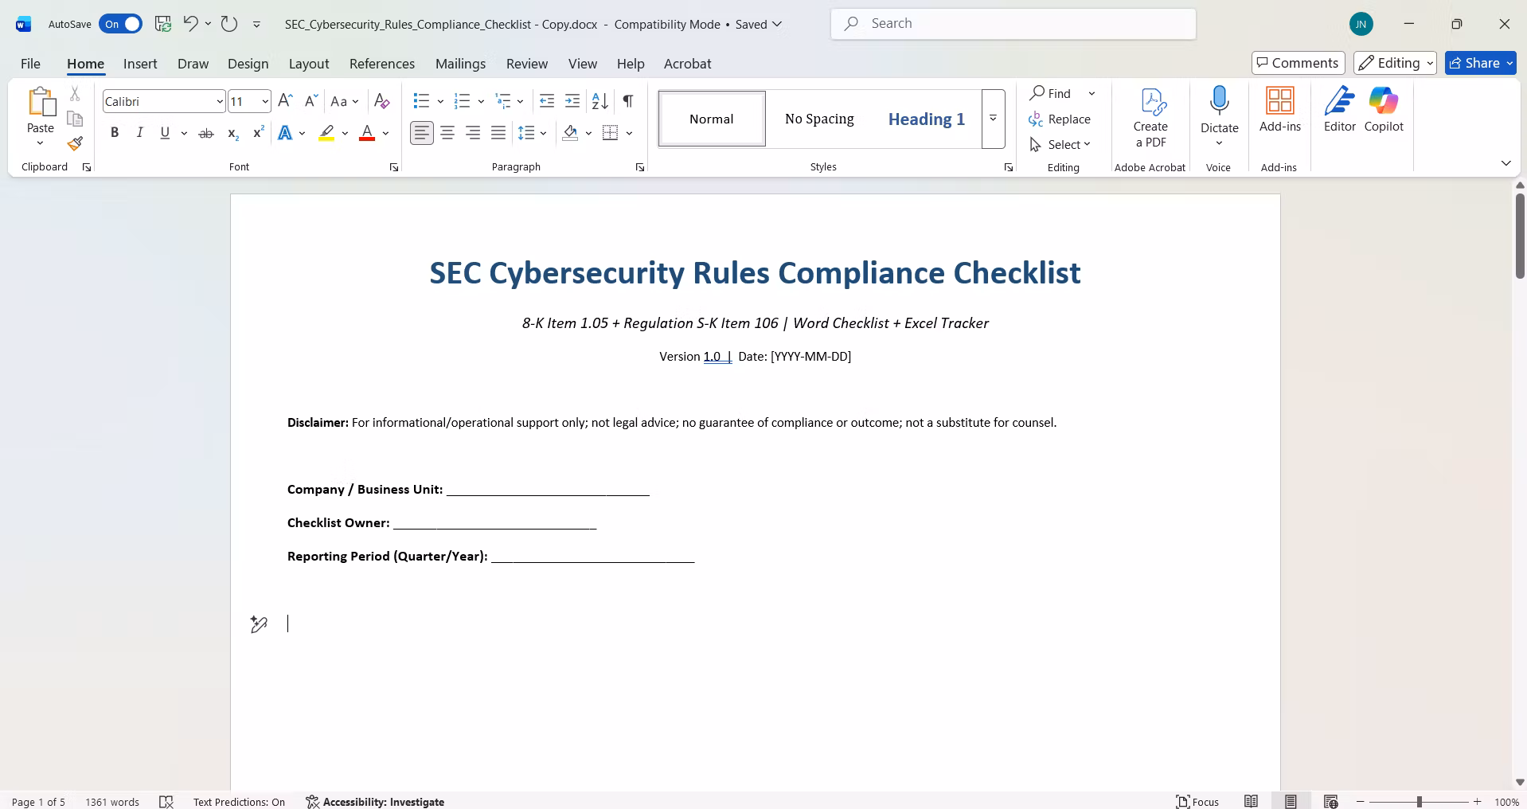This screenshot has height=809, width=1527.
Task: Apply the Heading 1 style
Action: coord(927,119)
